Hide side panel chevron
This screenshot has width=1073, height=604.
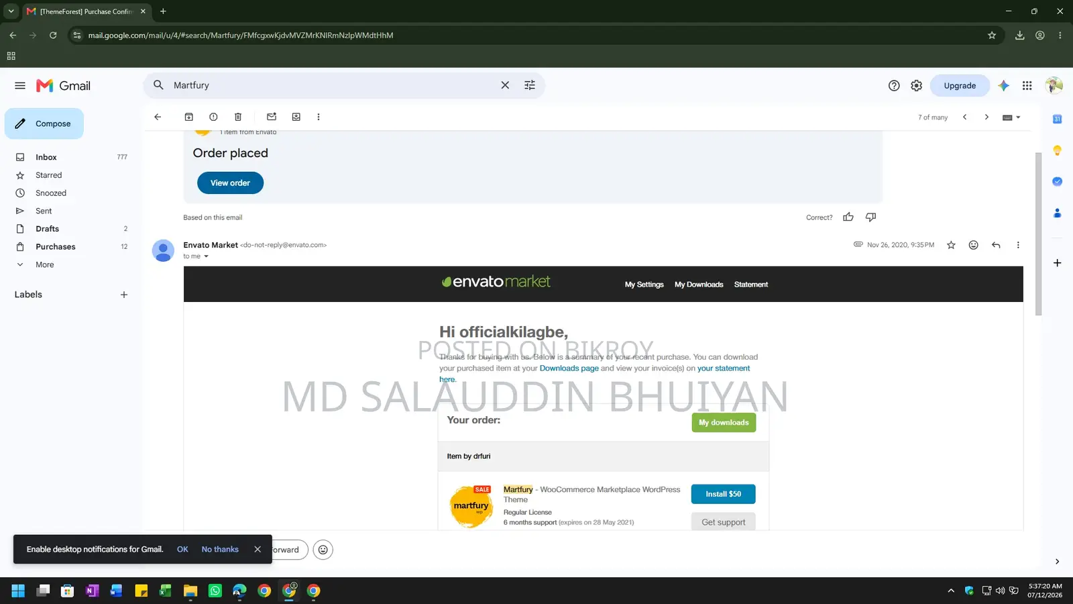(x=1057, y=562)
